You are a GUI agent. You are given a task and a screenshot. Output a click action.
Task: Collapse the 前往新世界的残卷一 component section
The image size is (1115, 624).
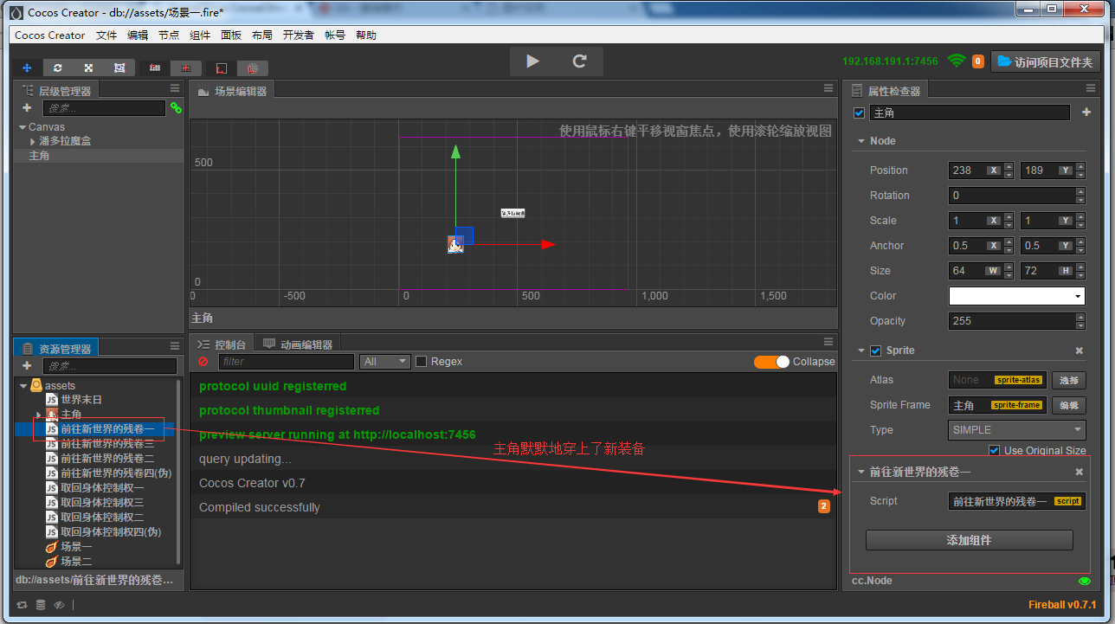coord(861,472)
